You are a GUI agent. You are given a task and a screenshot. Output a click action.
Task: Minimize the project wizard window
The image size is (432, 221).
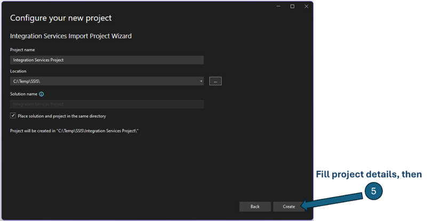pyautogui.click(x=278, y=6)
